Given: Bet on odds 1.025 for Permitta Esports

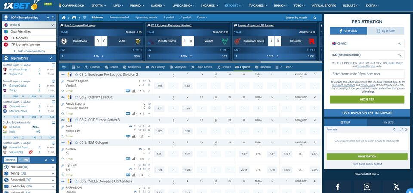Looking at the screenshot, I should click(159, 86).
